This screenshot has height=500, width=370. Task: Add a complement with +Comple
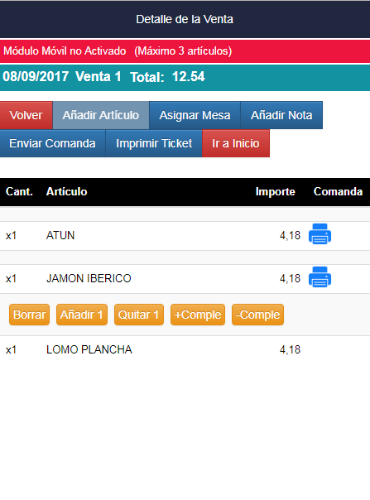click(198, 315)
